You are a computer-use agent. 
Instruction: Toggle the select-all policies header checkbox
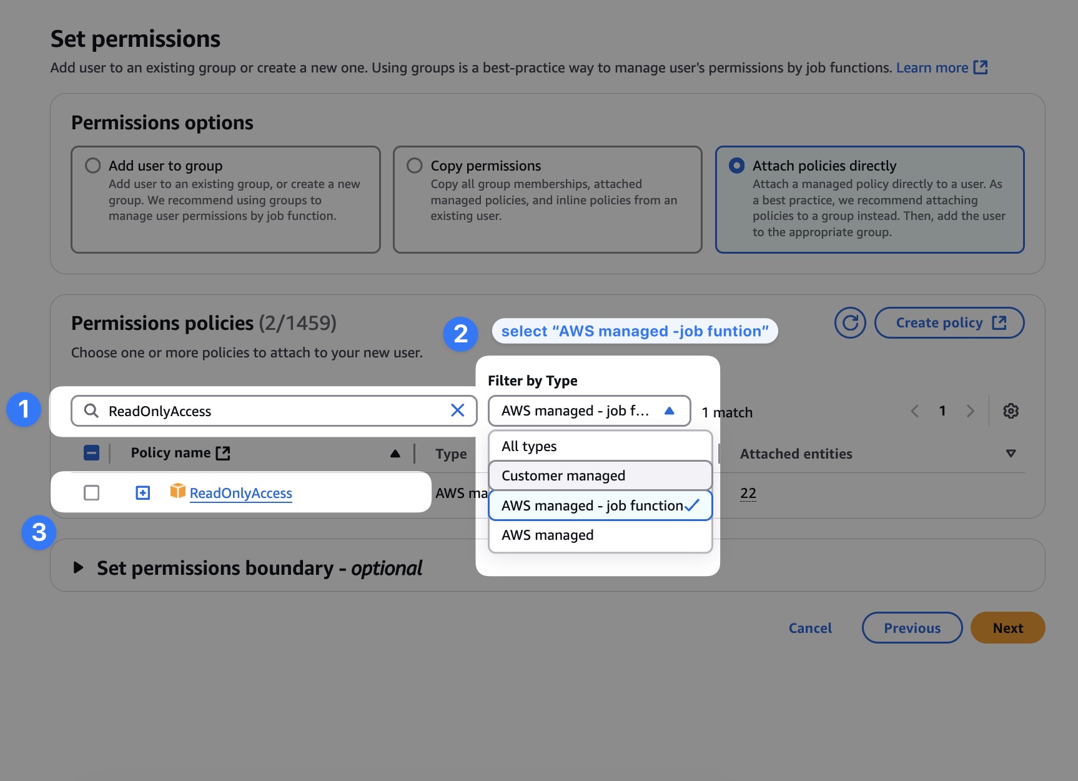[x=92, y=453]
